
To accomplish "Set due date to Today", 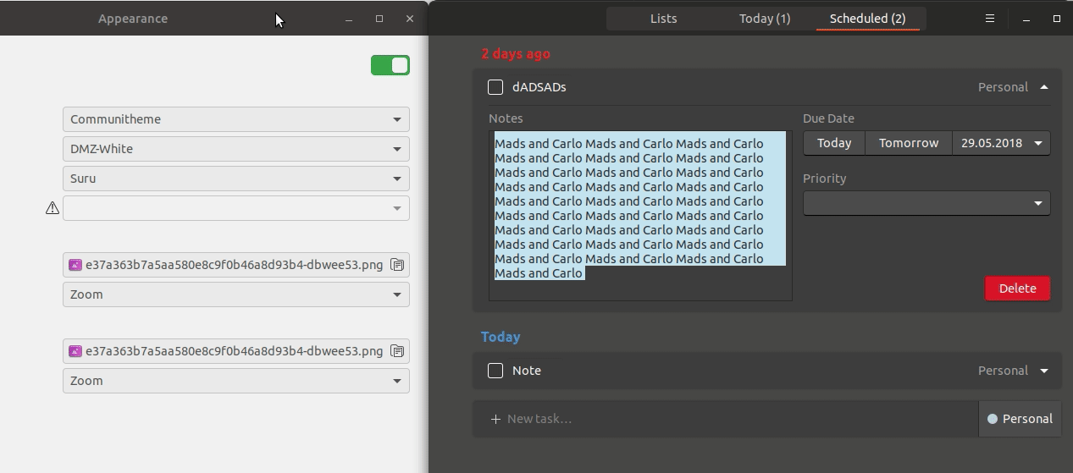I will [834, 143].
